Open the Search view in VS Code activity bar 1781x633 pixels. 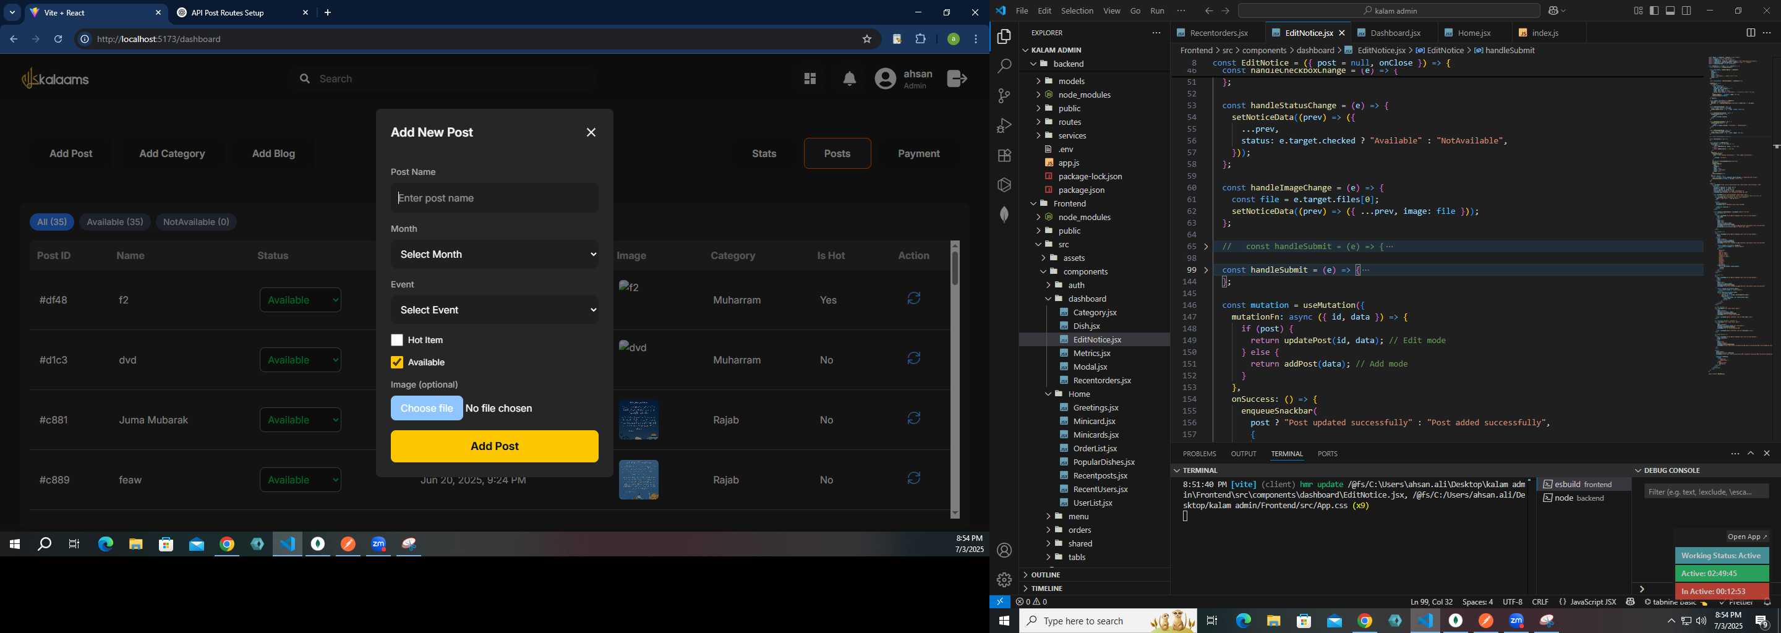point(1004,66)
